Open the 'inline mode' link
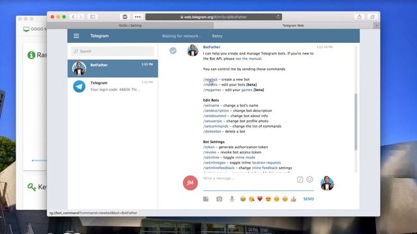This screenshot has width=417, height=234. [x=245, y=157]
